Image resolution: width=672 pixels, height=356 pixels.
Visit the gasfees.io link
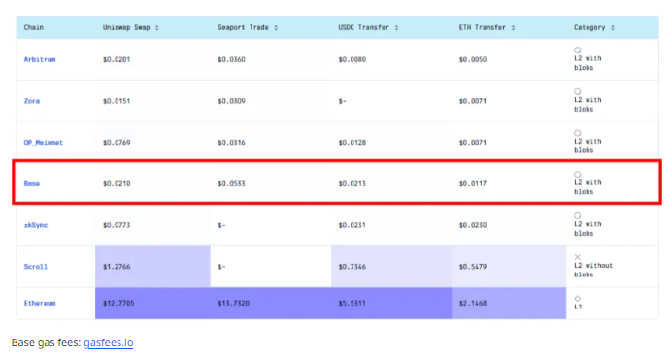tap(109, 342)
